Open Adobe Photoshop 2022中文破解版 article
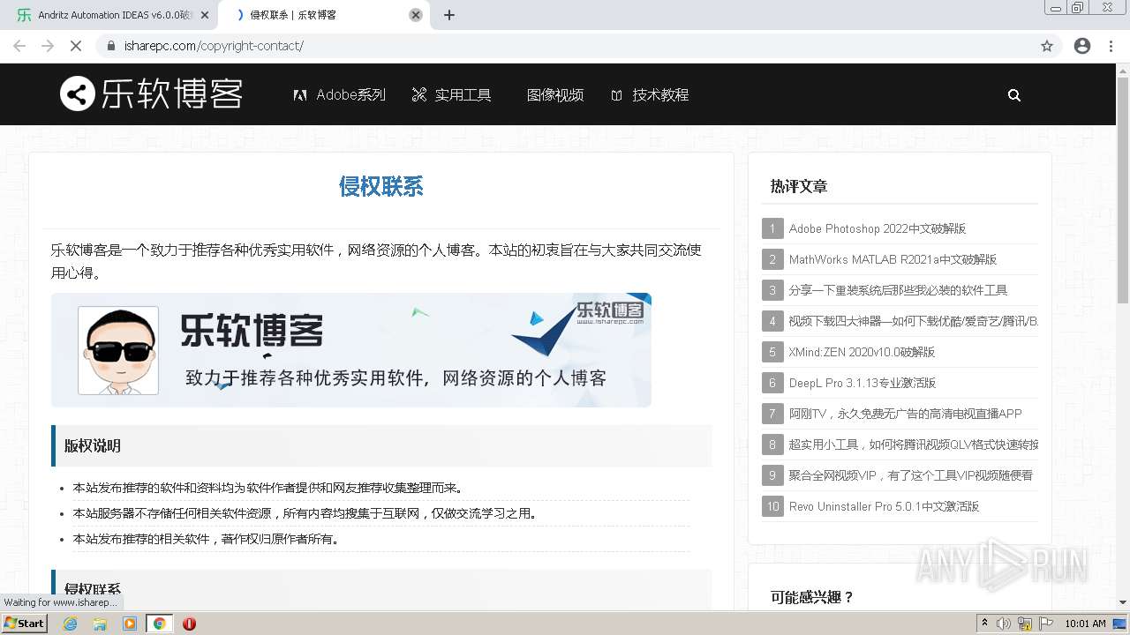The image size is (1130, 635). [877, 228]
